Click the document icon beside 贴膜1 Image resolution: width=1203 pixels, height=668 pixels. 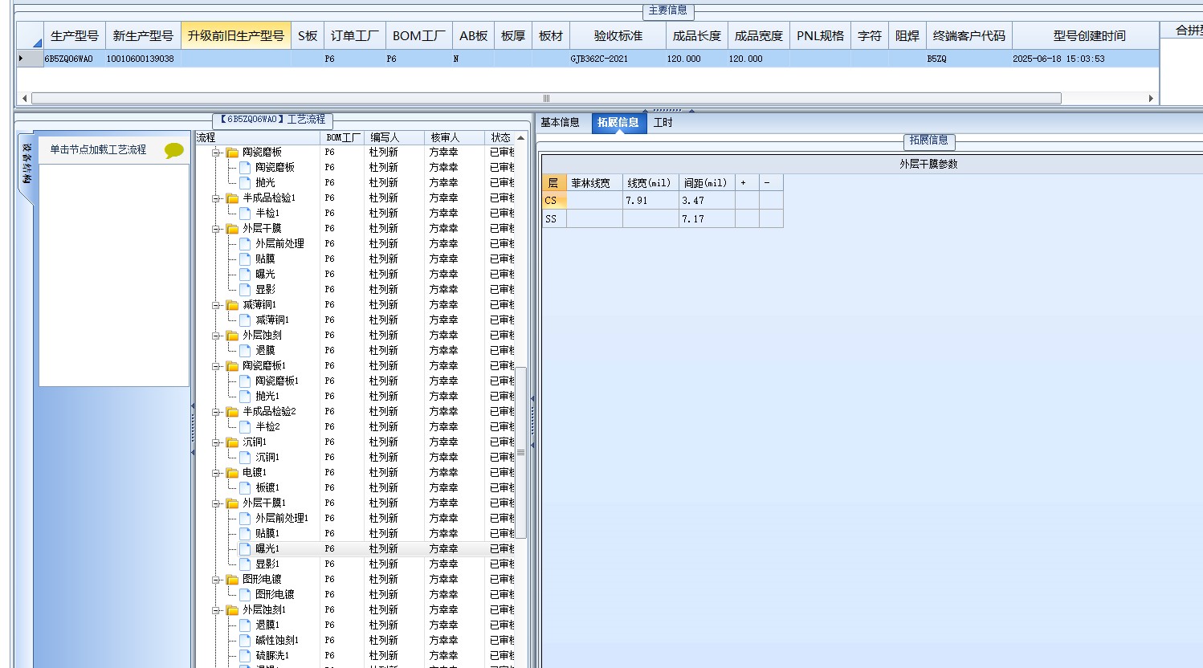(245, 534)
